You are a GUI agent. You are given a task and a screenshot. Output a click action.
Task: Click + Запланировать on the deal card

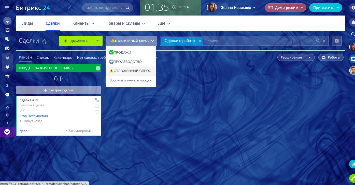[79, 131]
